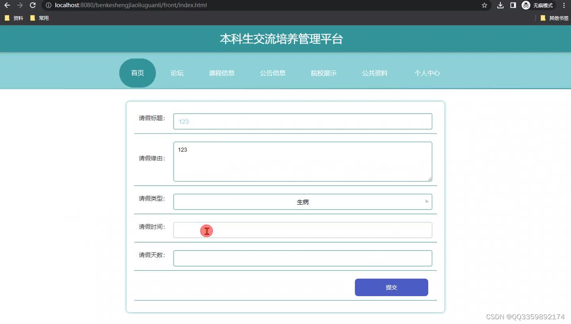Submit the form with the 提交 button
The height and width of the screenshot is (324, 571).
[x=391, y=287]
